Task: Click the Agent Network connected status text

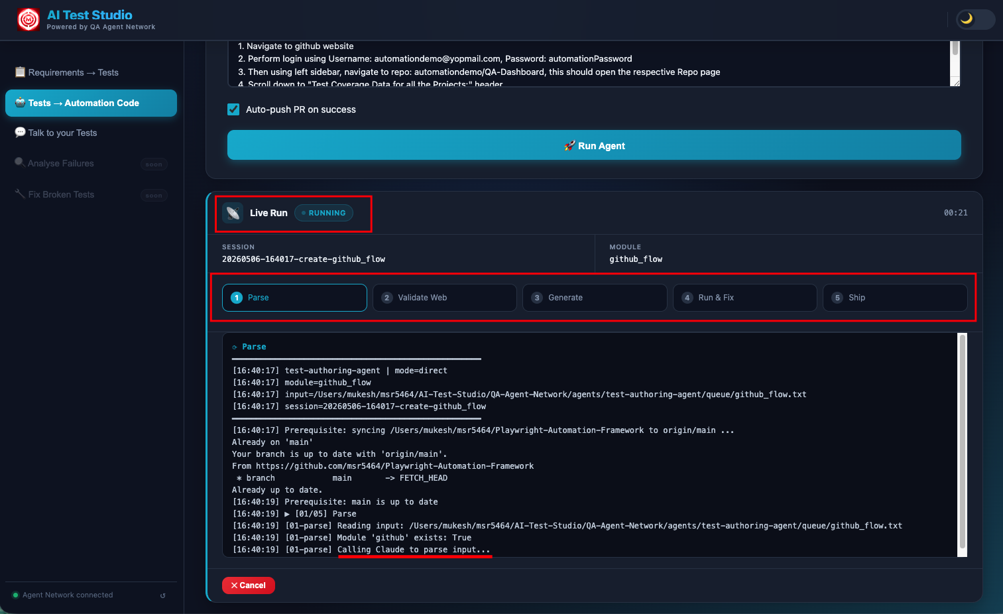Action: pos(68,595)
